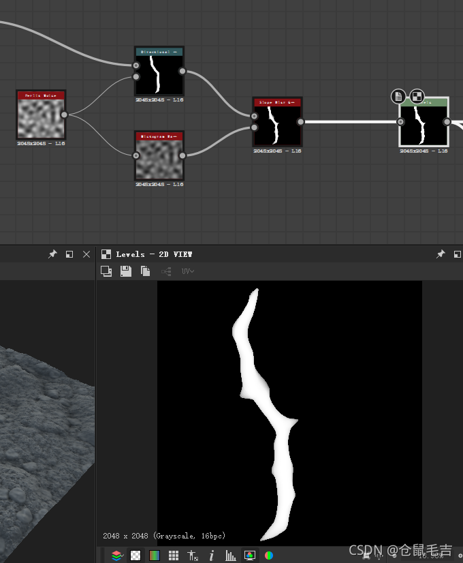This screenshot has width=463, height=563.
Task: Select the Directional Warp node
Action: (159, 71)
